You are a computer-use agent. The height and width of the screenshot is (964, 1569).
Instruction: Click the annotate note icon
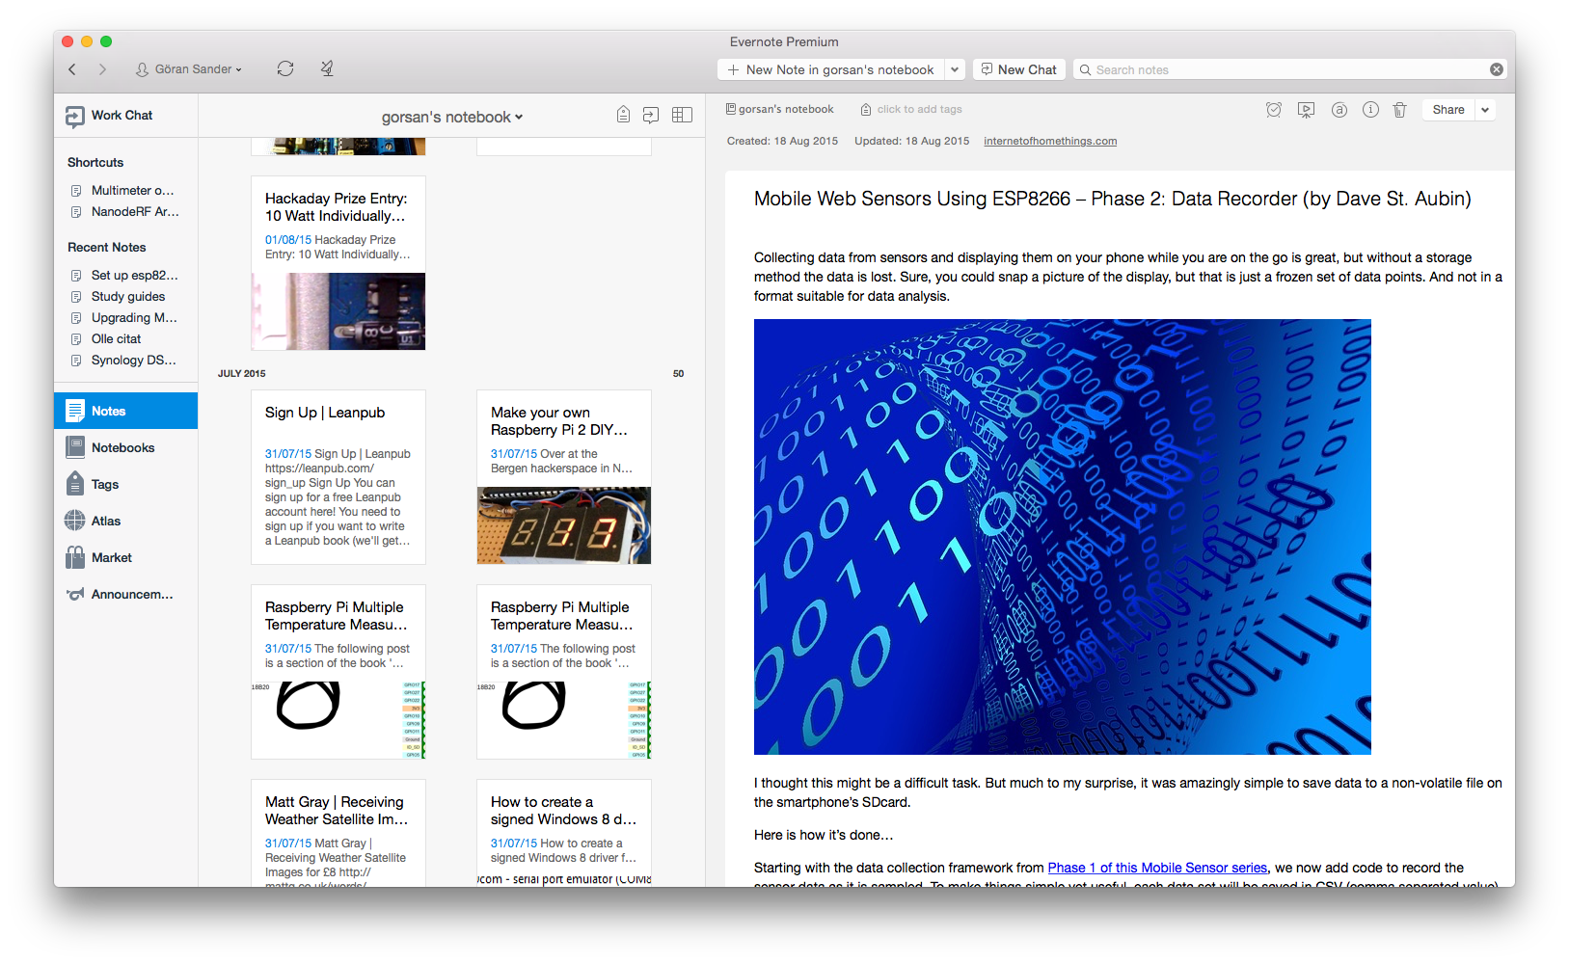tap(1339, 110)
